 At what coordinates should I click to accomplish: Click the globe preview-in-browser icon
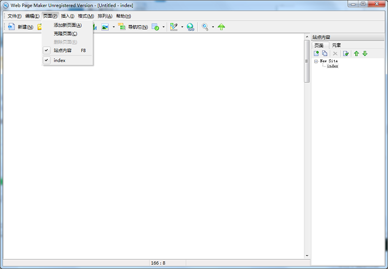(x=190, y=27)
